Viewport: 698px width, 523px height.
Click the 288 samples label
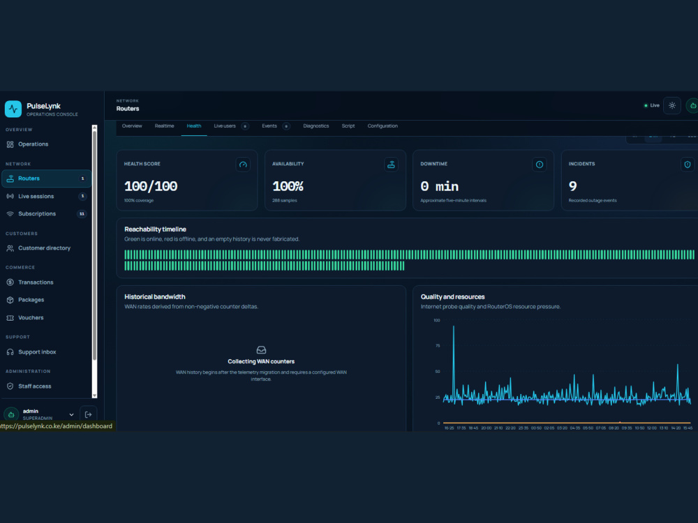coord(285,201)
